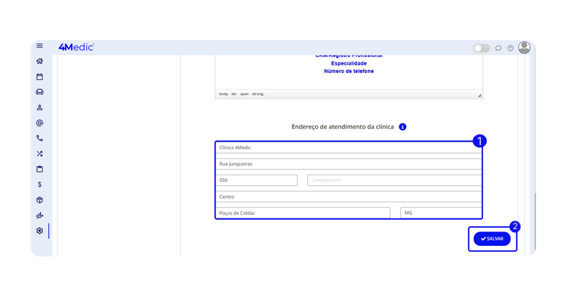This screenshot has height=297, width=566.
Task: Toggle the switch in the top bar
Action: point(481,48)
